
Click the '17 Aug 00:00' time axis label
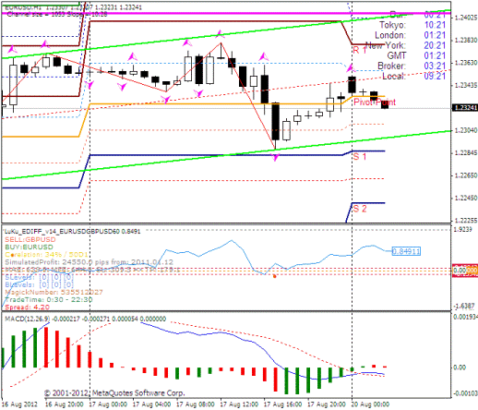pos(108,404)
